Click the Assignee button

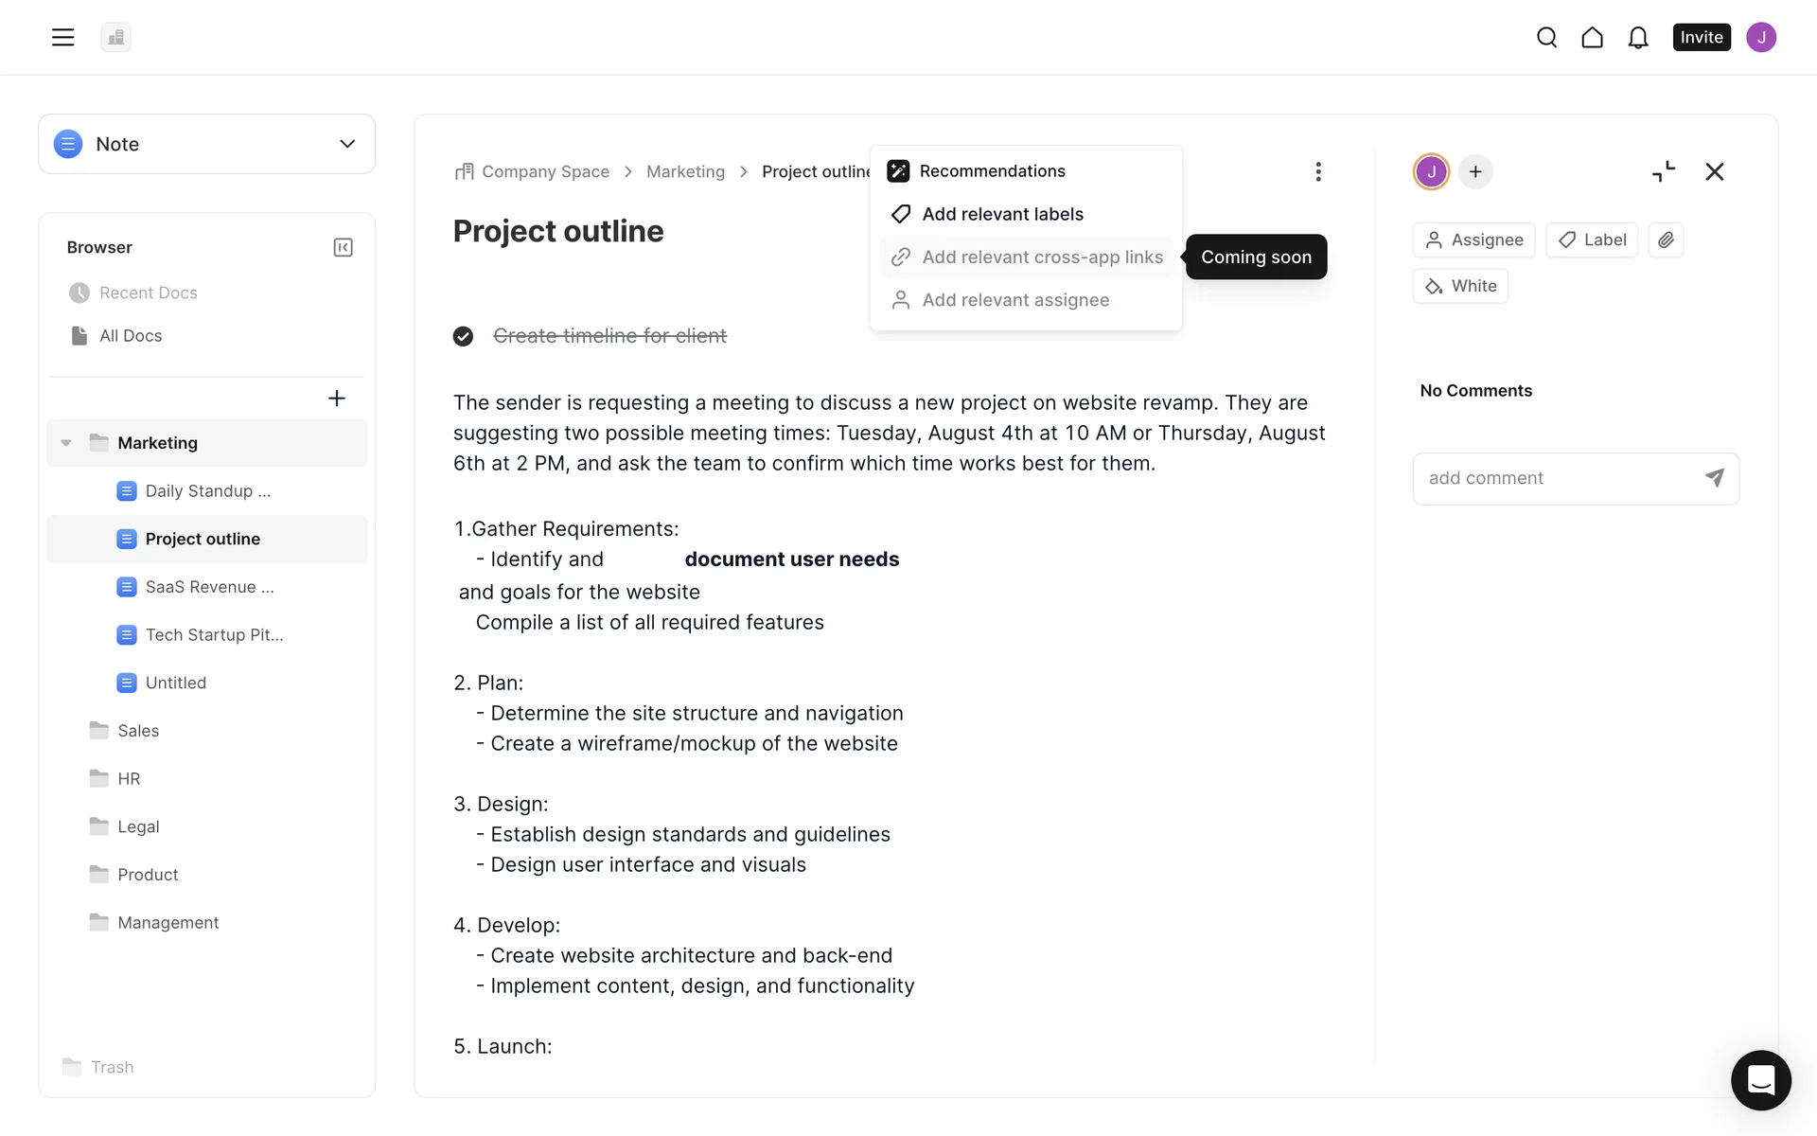click(1473, 240)
